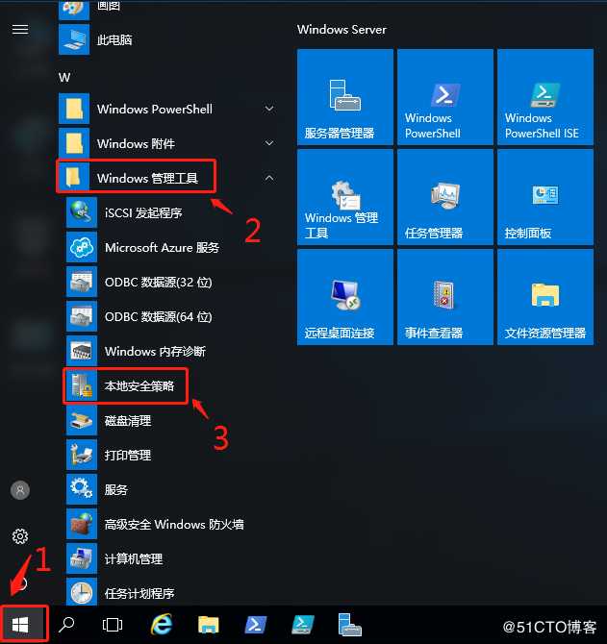Open the Windows 管理工具 tile
The height and width of the screenshot is (644, 607).
(x=345, y=197)
